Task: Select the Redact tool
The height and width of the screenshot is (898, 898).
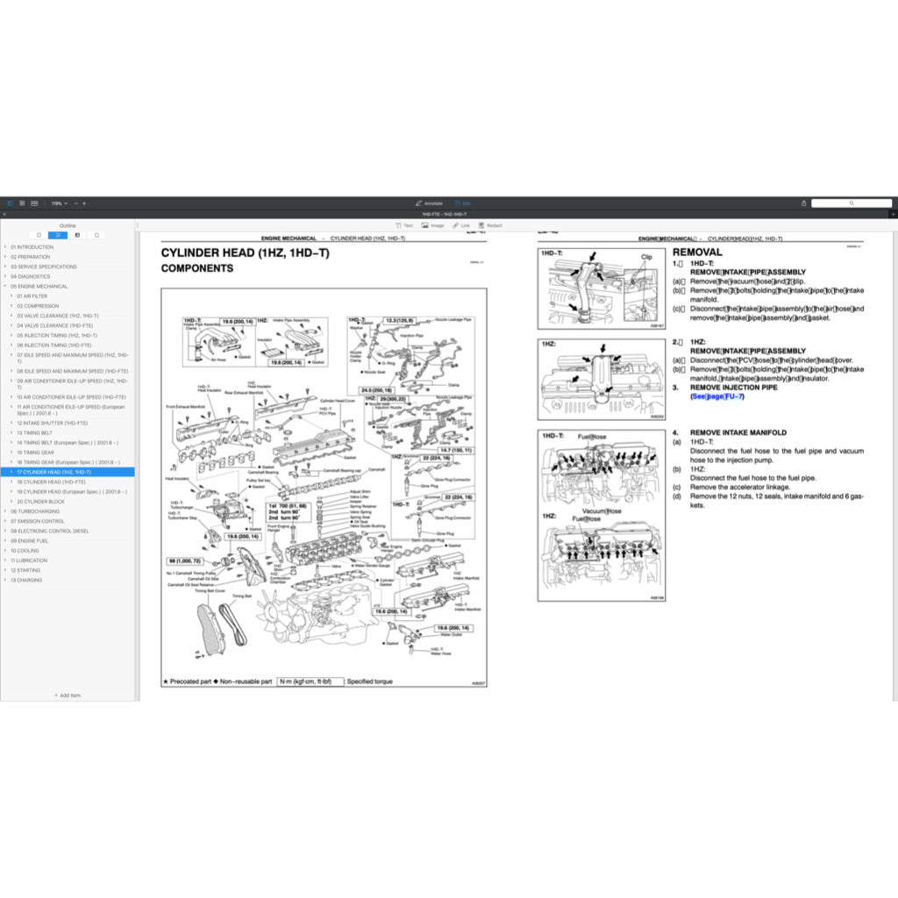Action: [490, 225]
